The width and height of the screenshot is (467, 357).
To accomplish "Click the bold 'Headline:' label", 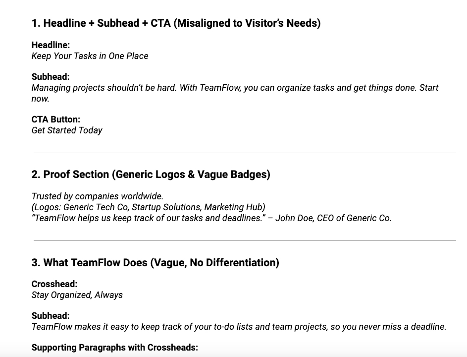I will pyautogui.click(x=51, y=45).
